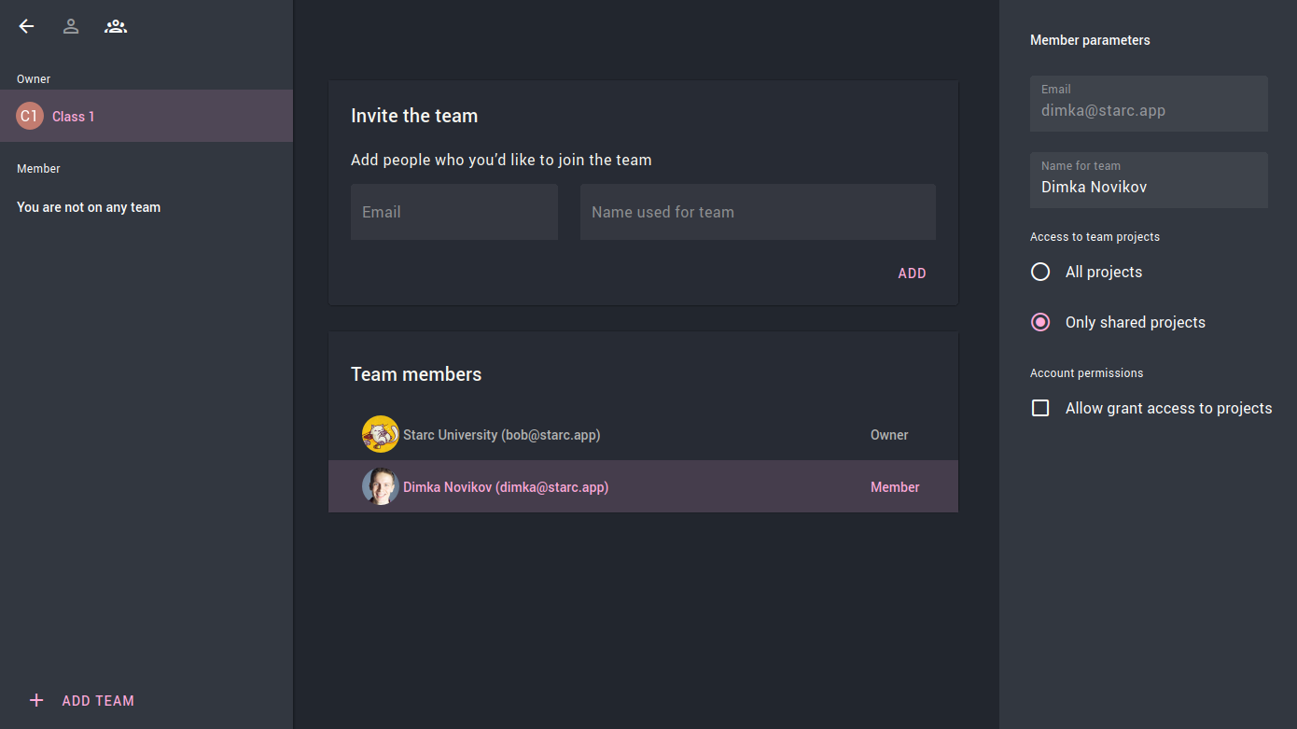Screen dimensions: 1297x729
Task: Click the plus icon beside Add Team
Action: 36,700
